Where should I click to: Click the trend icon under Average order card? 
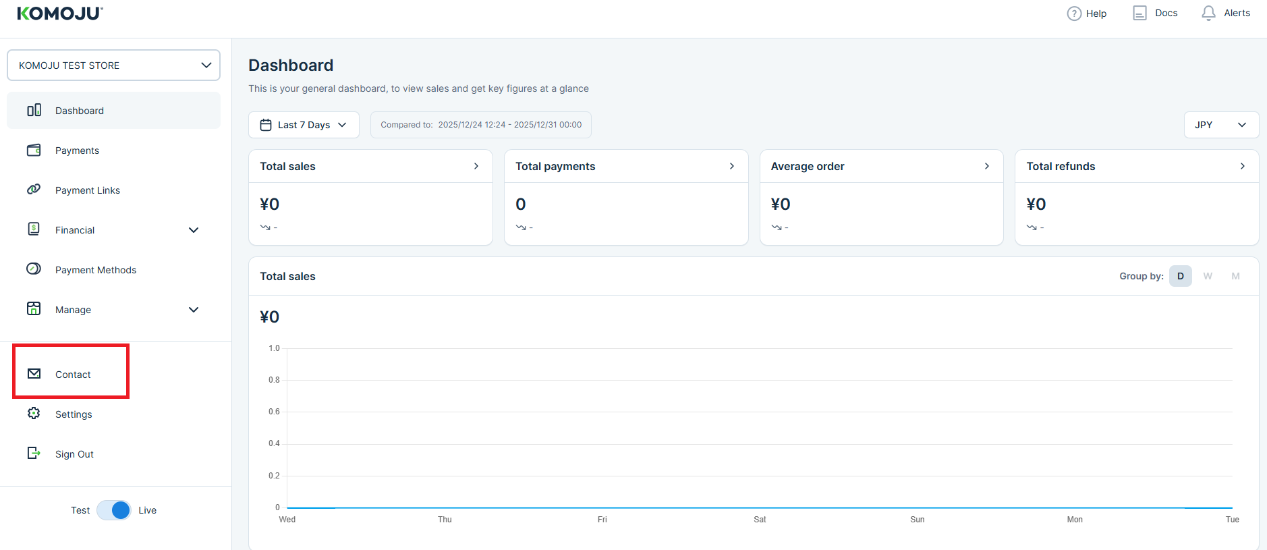pos(777,227)
